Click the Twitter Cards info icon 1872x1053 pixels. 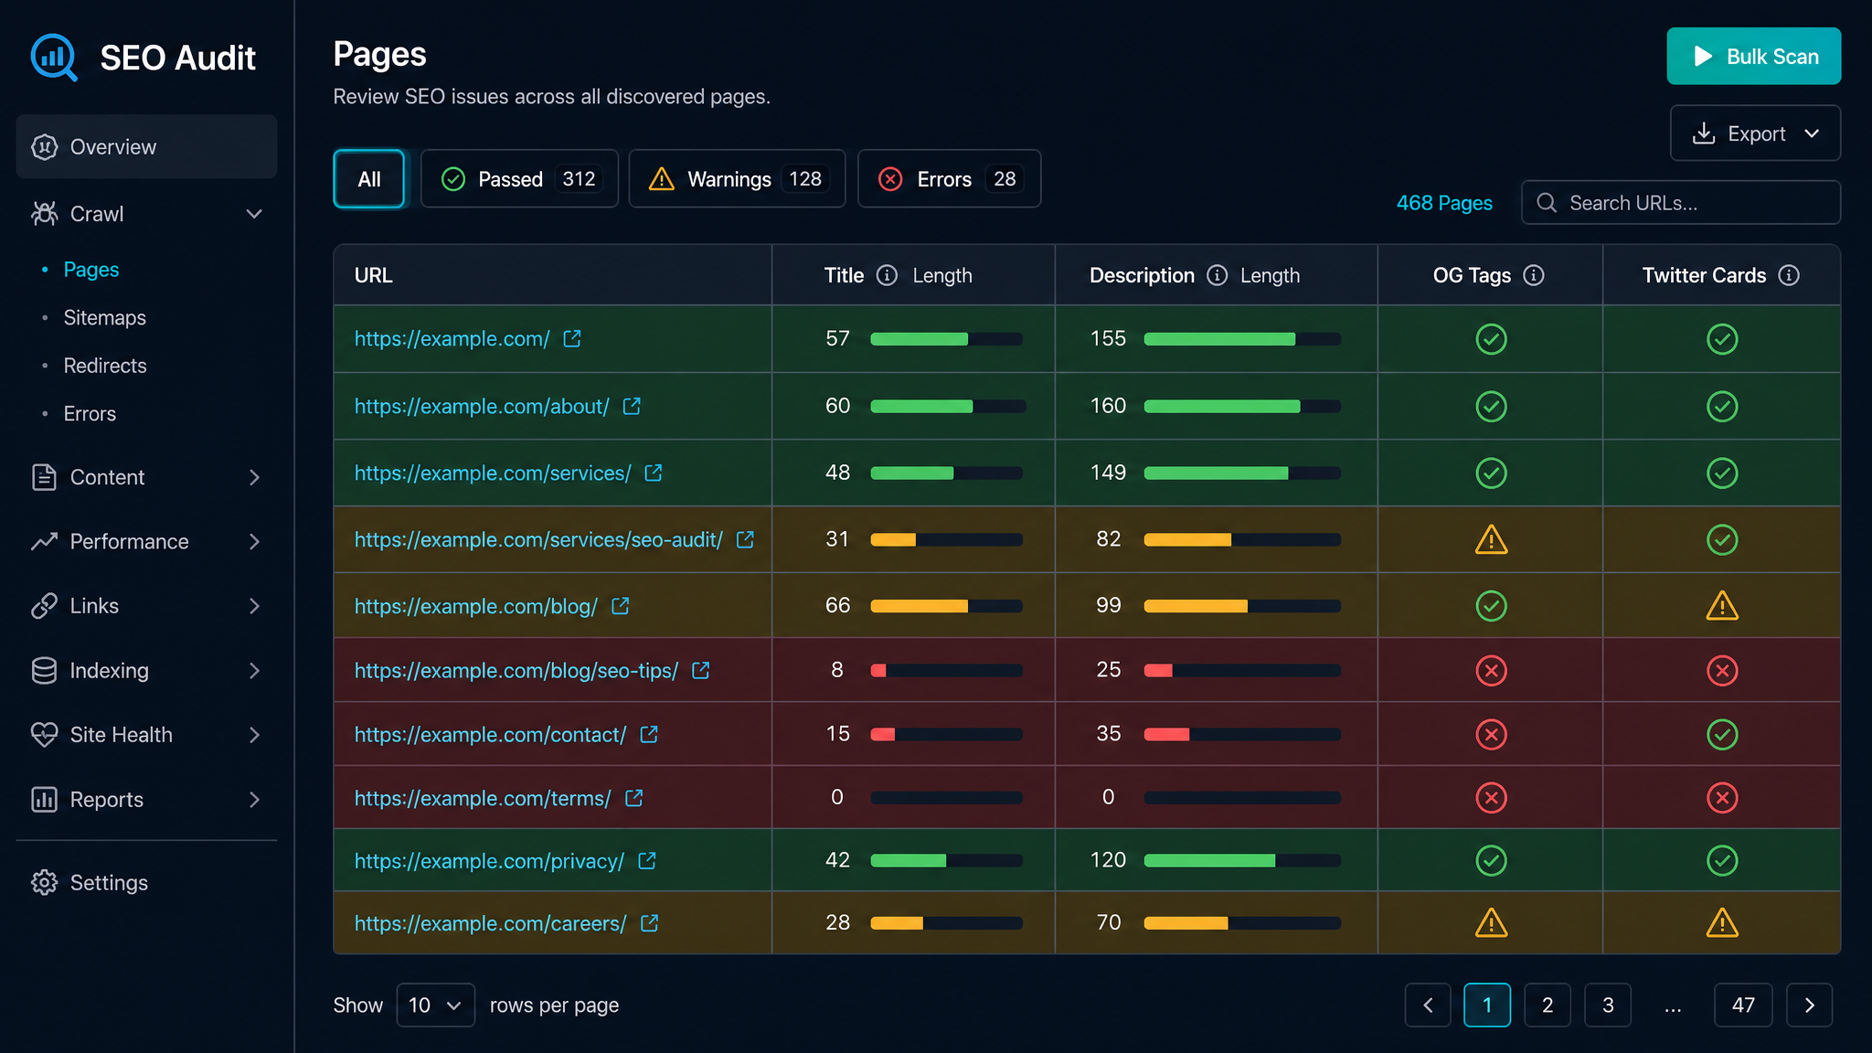pyautogui.click(x=1789, y=275)
